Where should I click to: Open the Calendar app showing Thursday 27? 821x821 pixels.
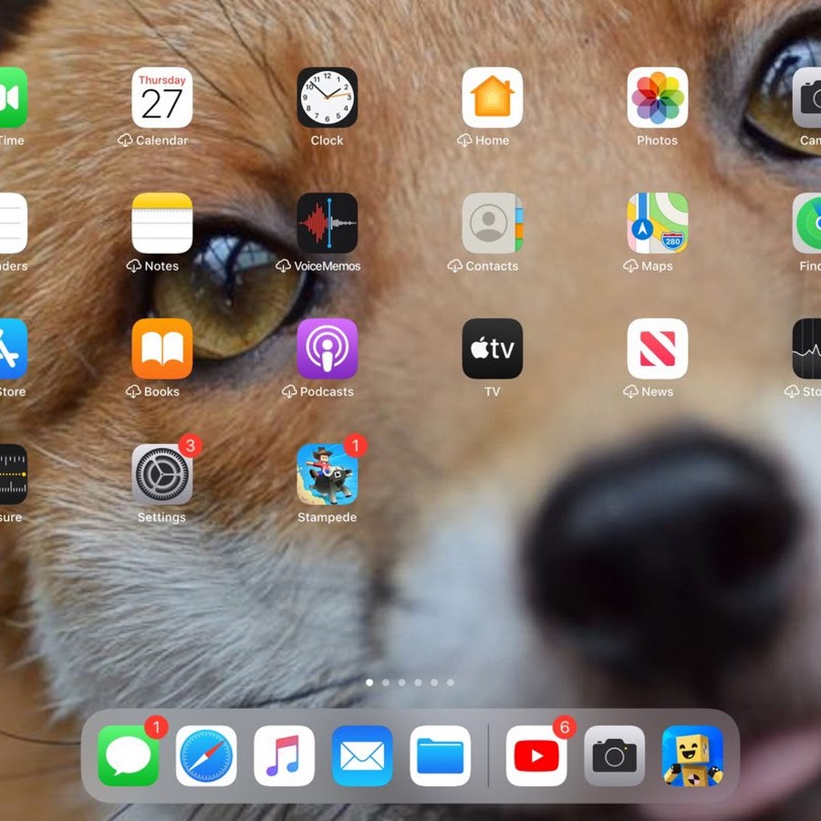pos(161,98)
